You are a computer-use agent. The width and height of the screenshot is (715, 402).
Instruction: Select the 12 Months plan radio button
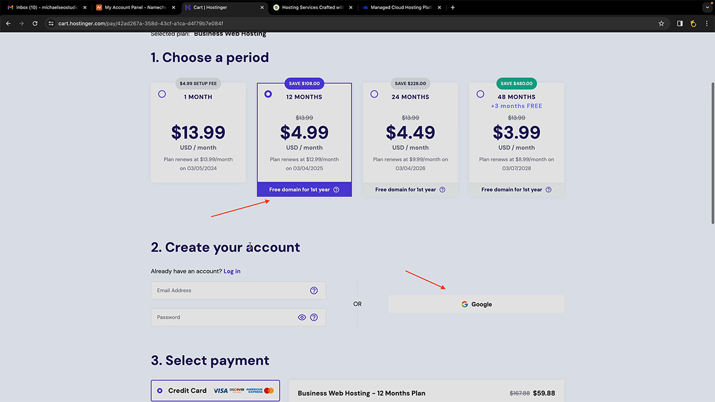[x=268, y=94]
